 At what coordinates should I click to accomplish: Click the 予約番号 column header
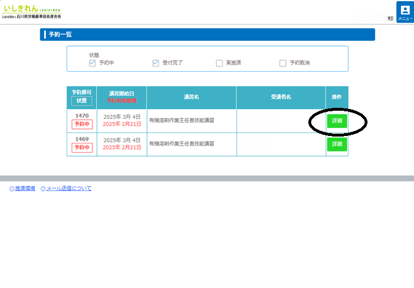82,92
